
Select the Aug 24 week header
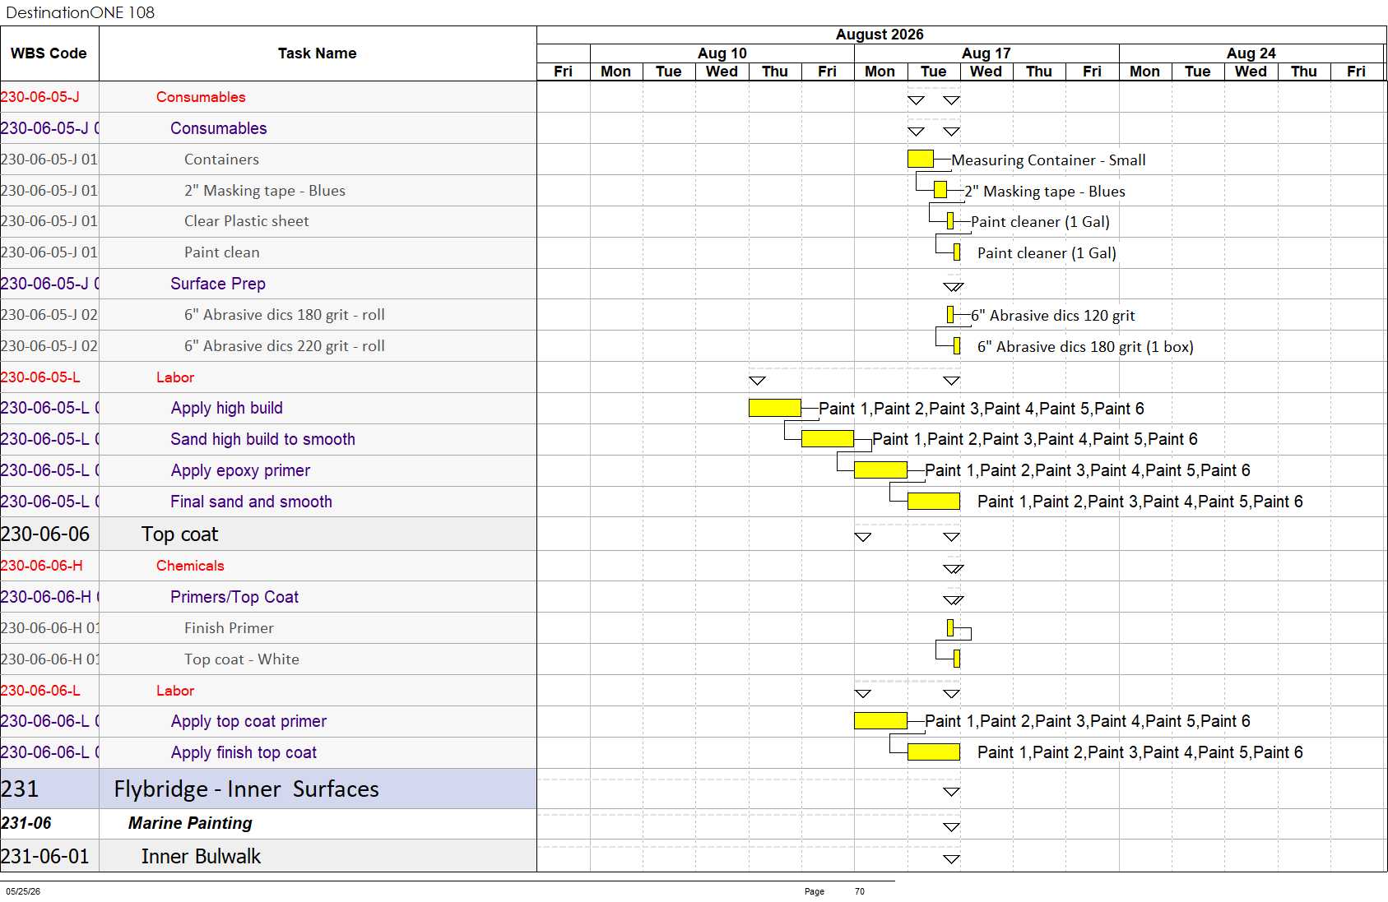[1251, 53]
